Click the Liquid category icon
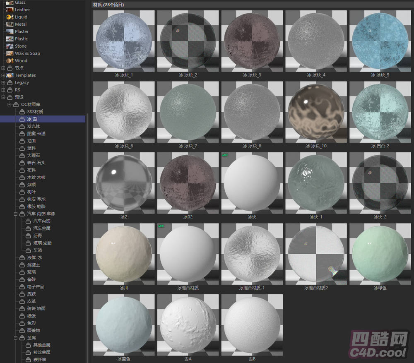Viewport: 414px width, 363px height. click(x=10, y=17)
